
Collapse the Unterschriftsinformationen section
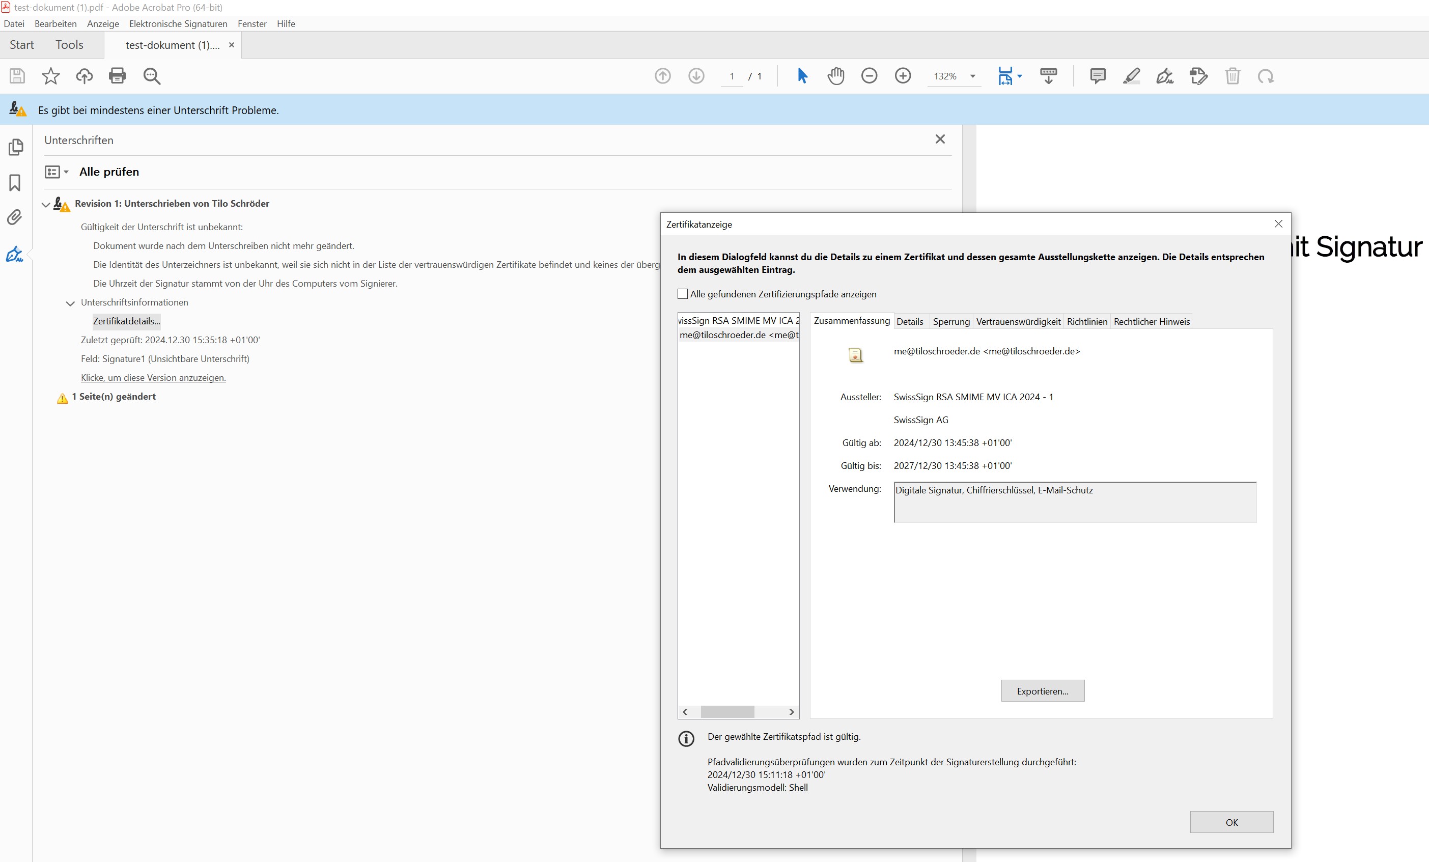coord(70,303)
